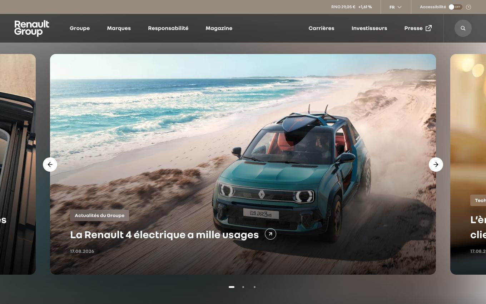Click the +1,61 % stock change
This screenshot has height=304, width=486.
pyautogui.click(x=365, y=7)
